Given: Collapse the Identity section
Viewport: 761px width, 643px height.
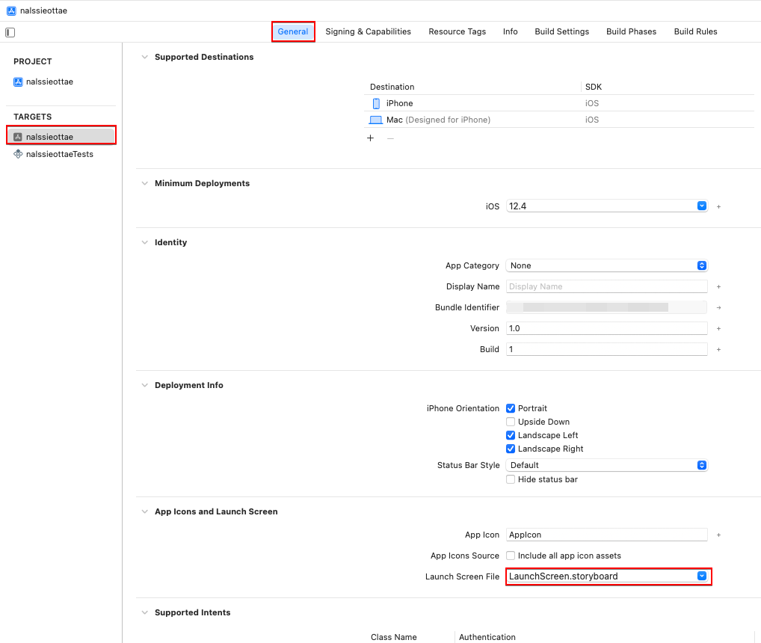Looking at the screenshot, I should click(x=144, y=243).
